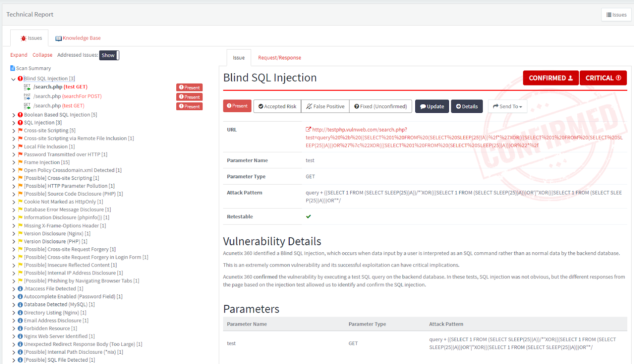The width and height of the screenshot is (634, 364).
Task: Collapse the Blind SQL Injection group
Action: 13,79
